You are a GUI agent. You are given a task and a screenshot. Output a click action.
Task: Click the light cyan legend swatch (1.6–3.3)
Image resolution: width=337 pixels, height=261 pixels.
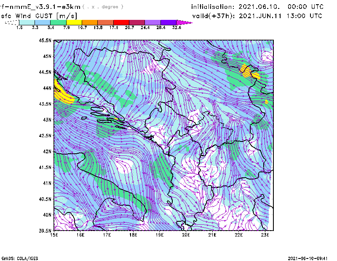(x=27, y=22)
